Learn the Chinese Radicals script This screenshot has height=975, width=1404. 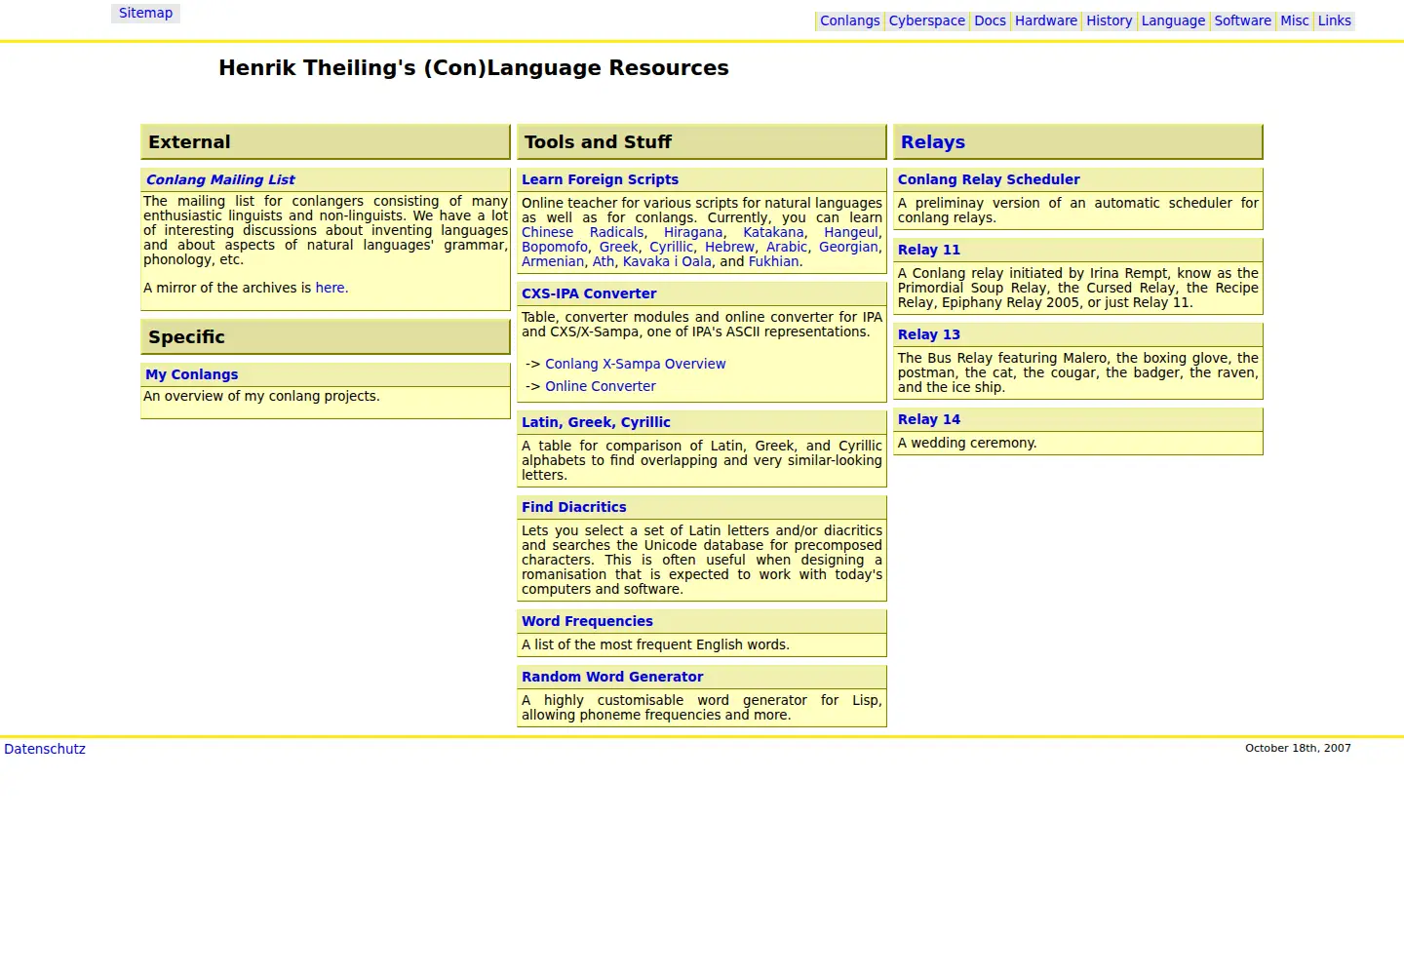(x=583, y=232)
